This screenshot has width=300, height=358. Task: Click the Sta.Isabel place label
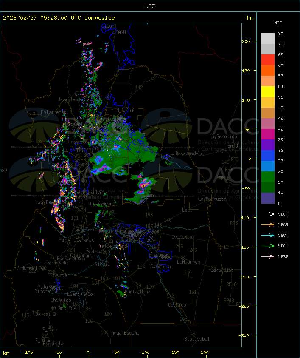coord(197,339)
